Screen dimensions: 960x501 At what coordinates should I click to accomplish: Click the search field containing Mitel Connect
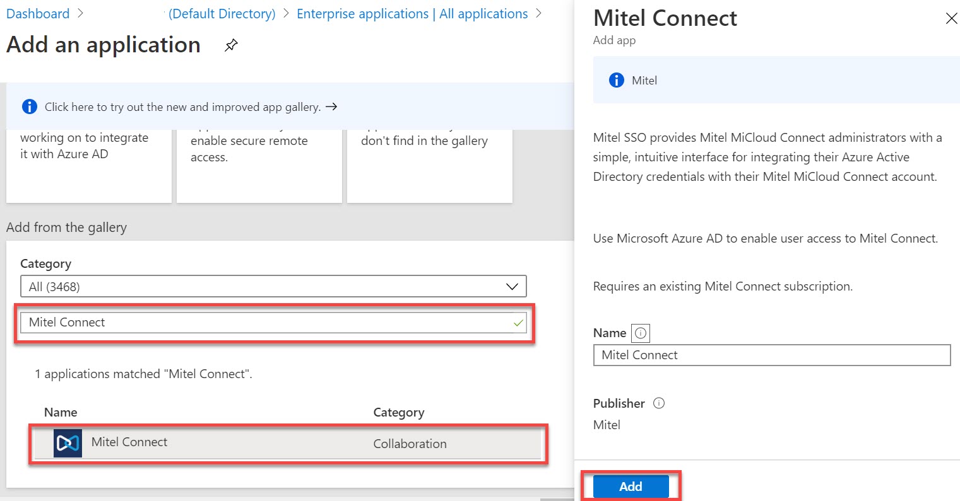[273, 322]
